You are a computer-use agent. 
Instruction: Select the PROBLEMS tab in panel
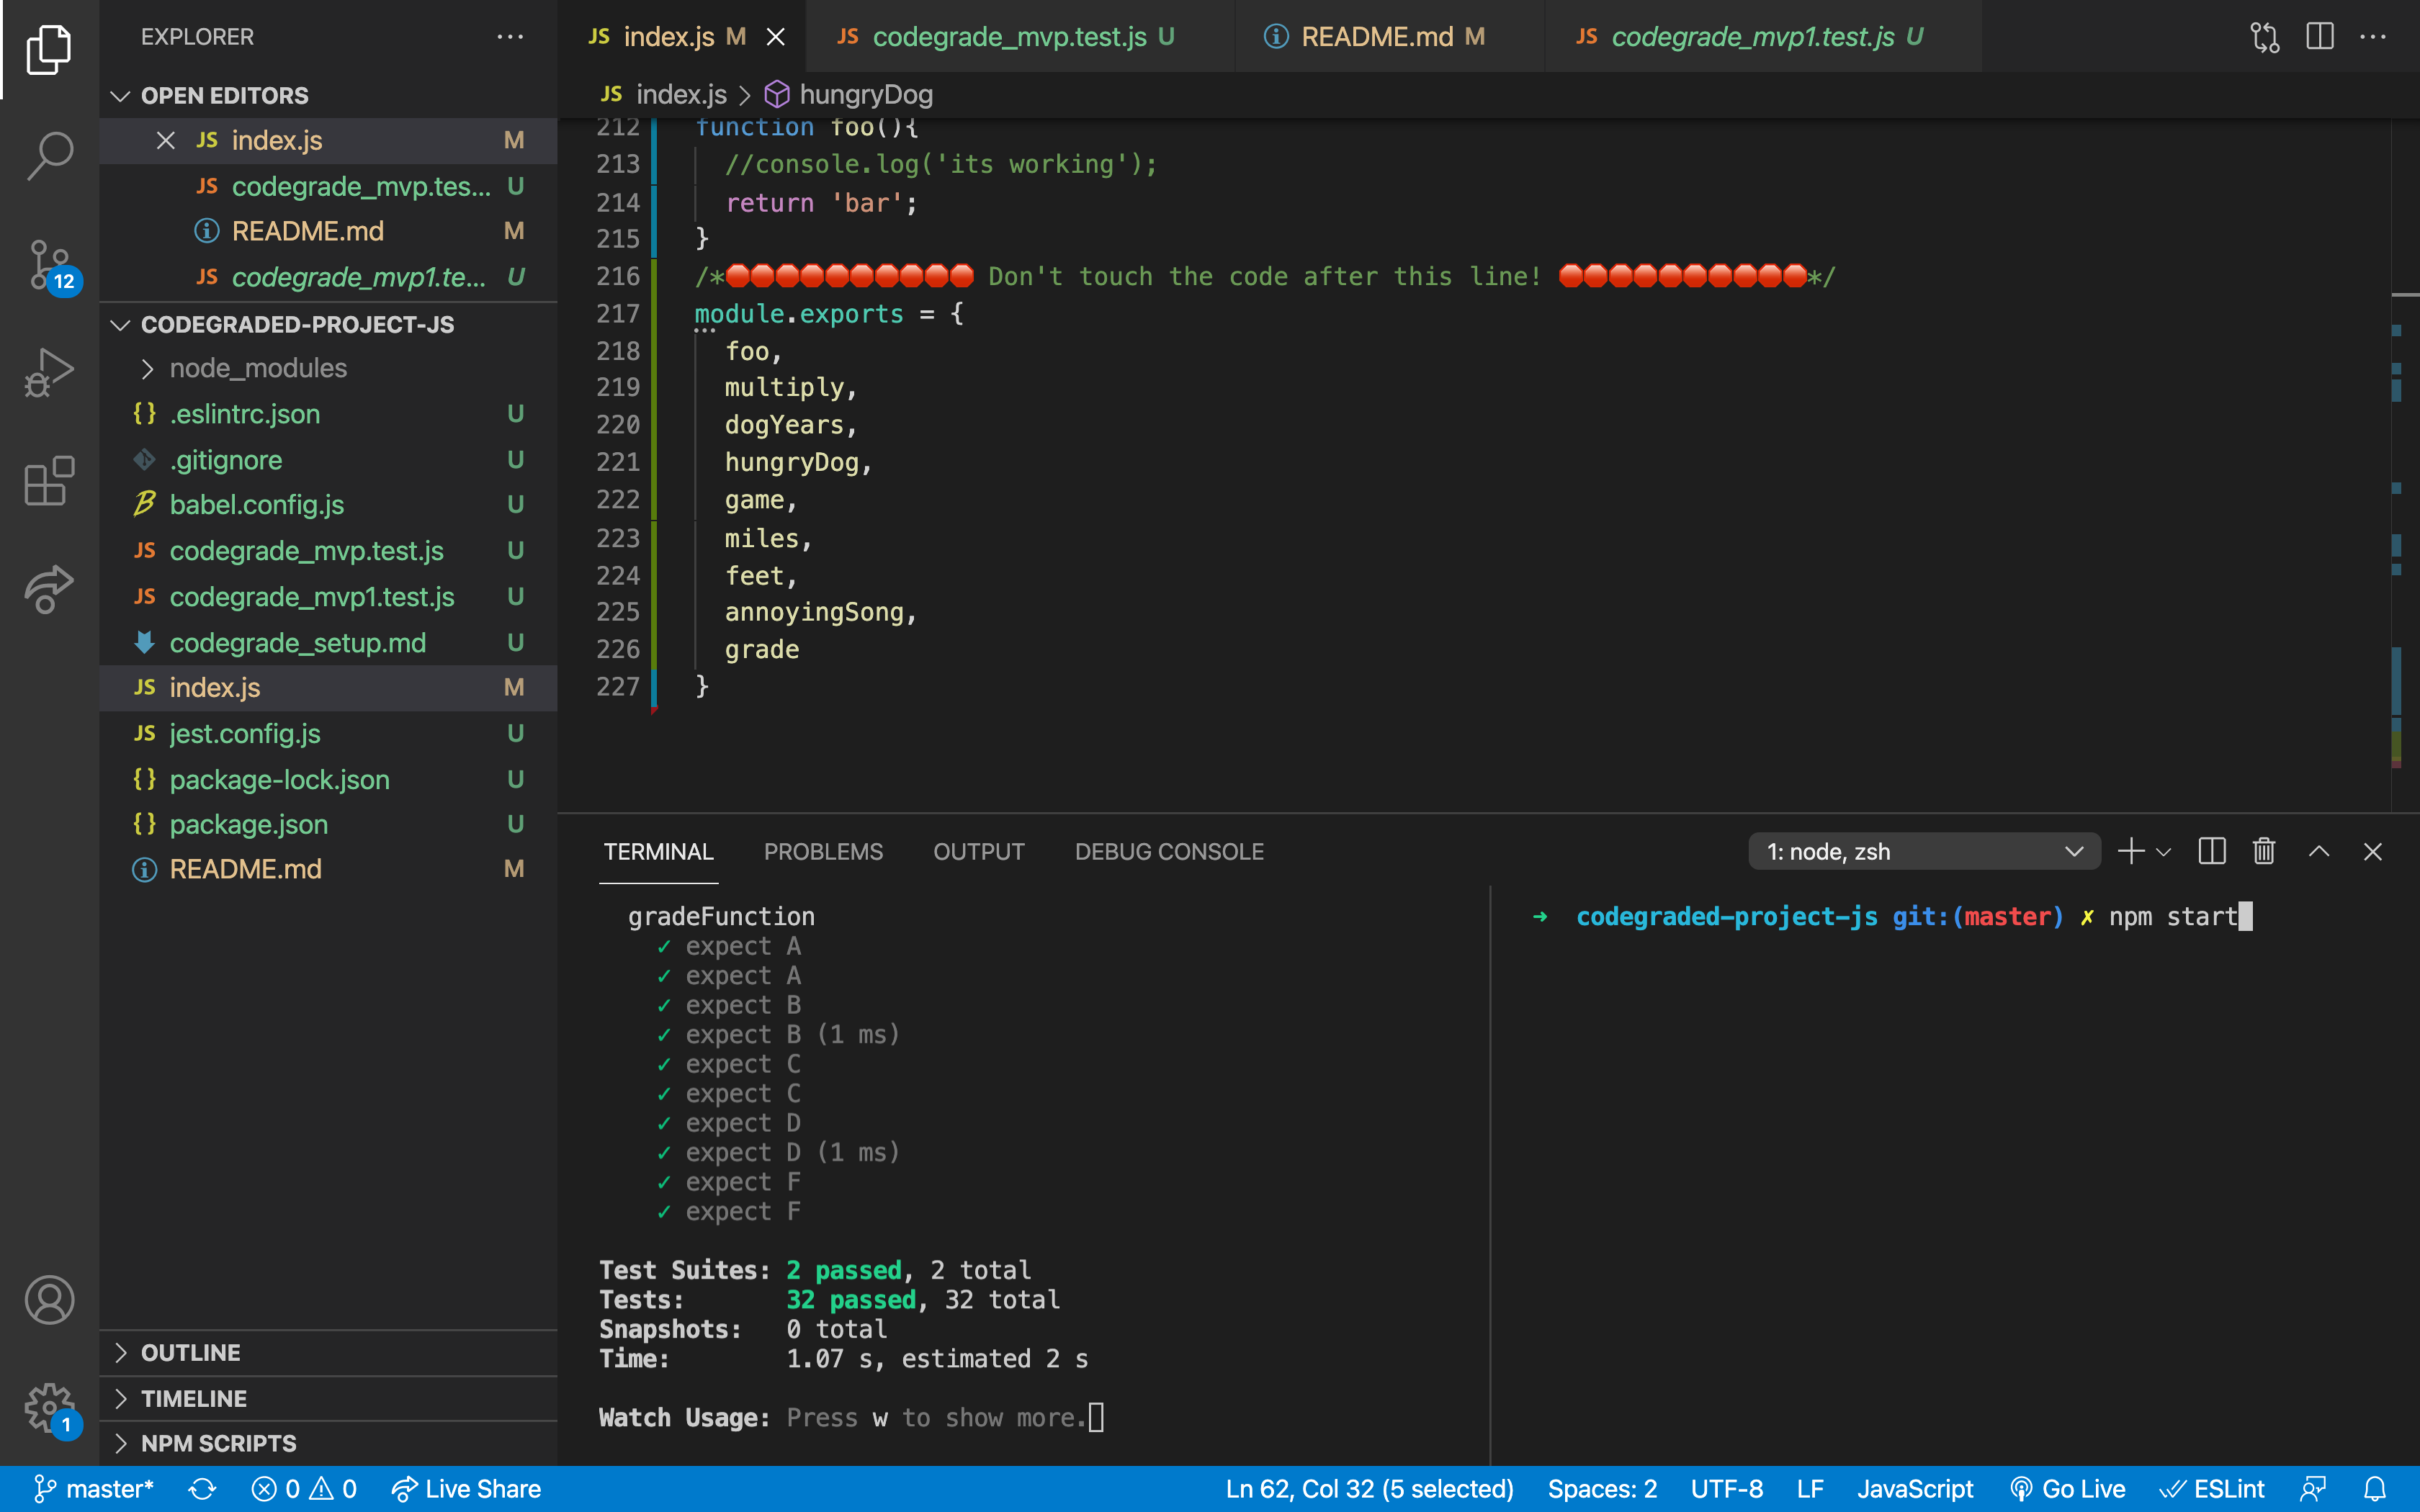pos(824,850)
